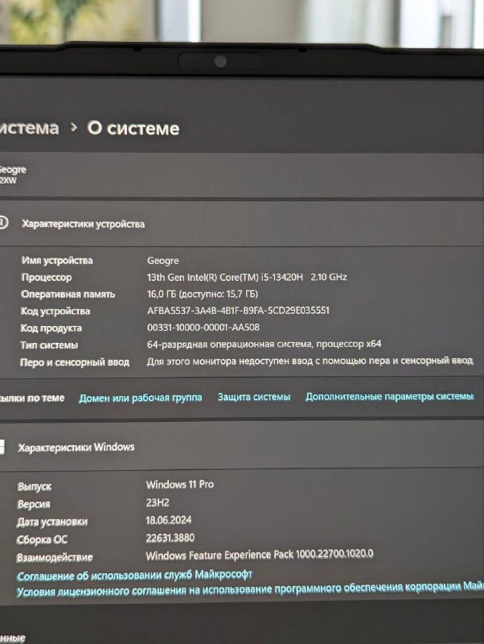The image size is (484, 644).
Task: Click the 'Geogre' name in top card
Action: 13,169
